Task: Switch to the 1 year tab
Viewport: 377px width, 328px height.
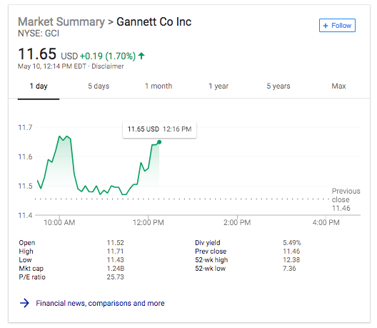Action: pyautogui.click(x=218, y=86)
